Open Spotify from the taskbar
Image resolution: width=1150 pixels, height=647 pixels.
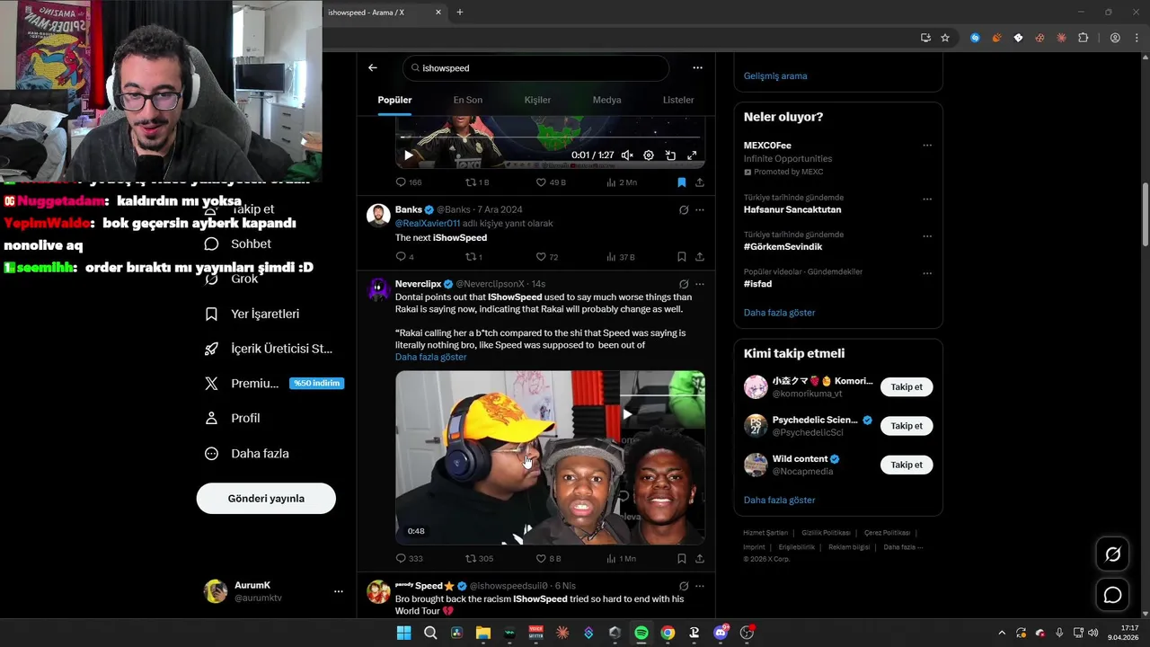641,633
